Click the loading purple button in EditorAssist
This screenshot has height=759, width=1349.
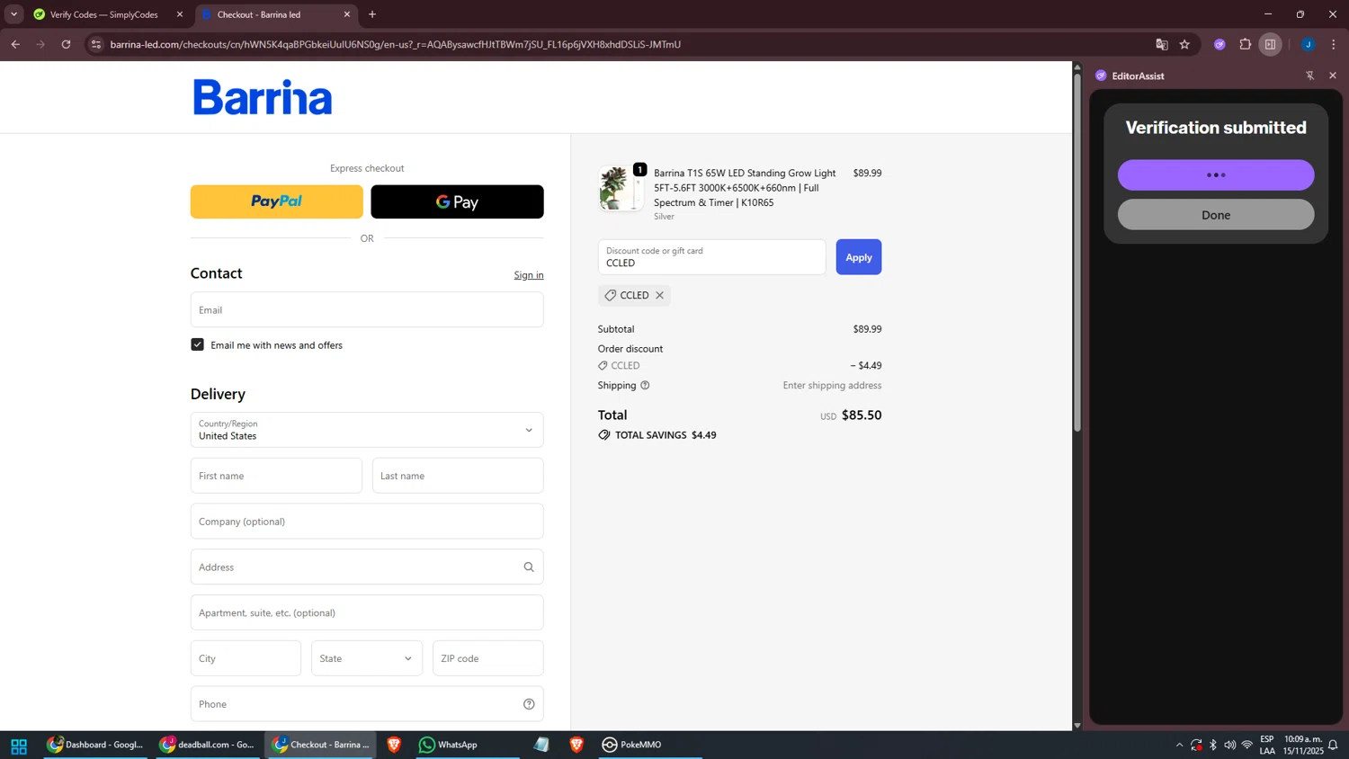(x=1216, y=175)
